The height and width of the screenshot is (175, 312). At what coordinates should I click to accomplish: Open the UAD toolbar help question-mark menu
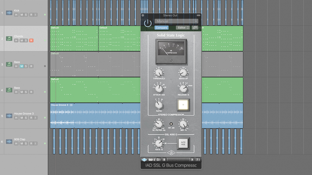198,160
